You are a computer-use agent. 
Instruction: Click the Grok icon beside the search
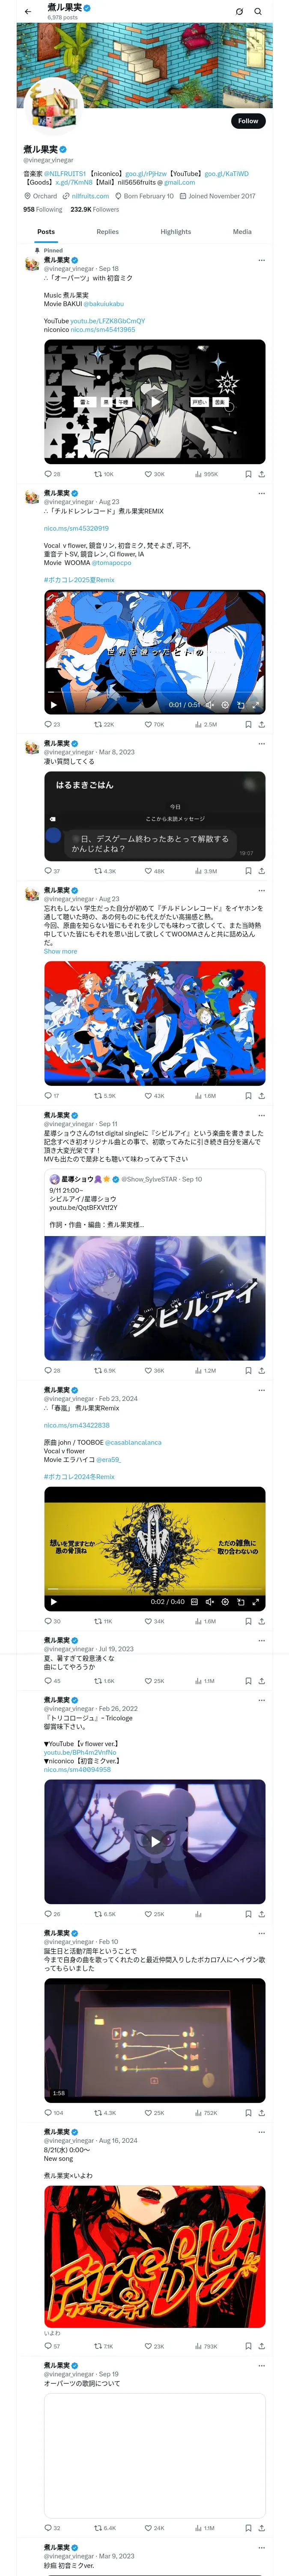pos(239,12)
